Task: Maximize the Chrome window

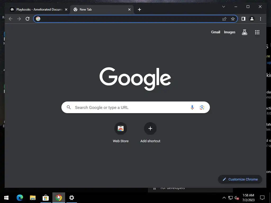Action: coord(248,7)
